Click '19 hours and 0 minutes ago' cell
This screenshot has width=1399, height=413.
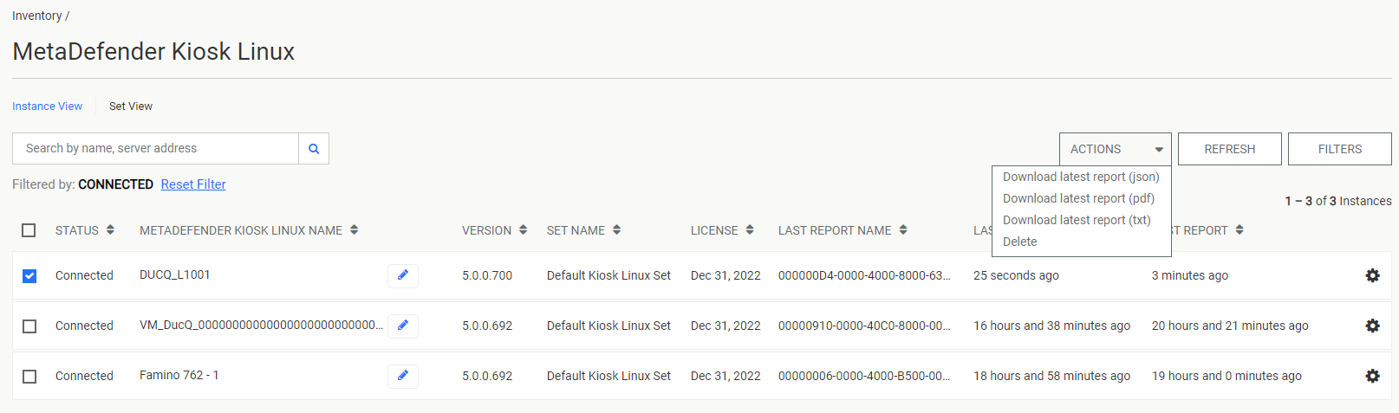point(1227,376)
